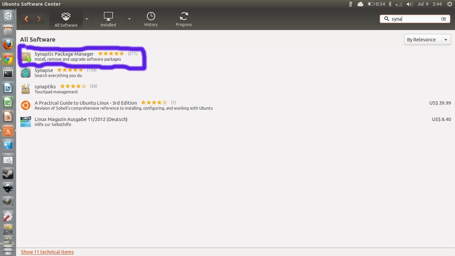Click the temperature indicator in top panel

[x=350, y=4]
